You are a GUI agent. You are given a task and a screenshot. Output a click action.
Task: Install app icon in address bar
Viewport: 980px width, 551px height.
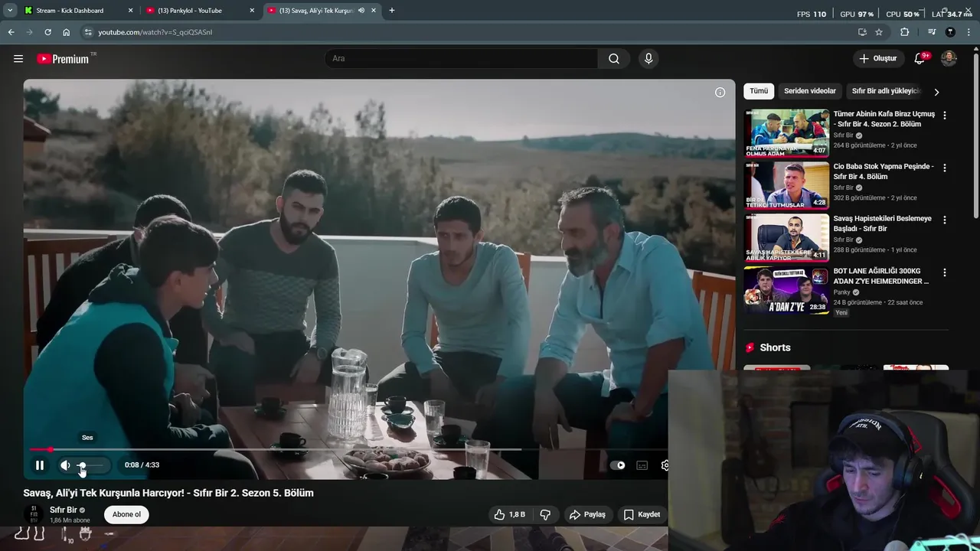862,32
